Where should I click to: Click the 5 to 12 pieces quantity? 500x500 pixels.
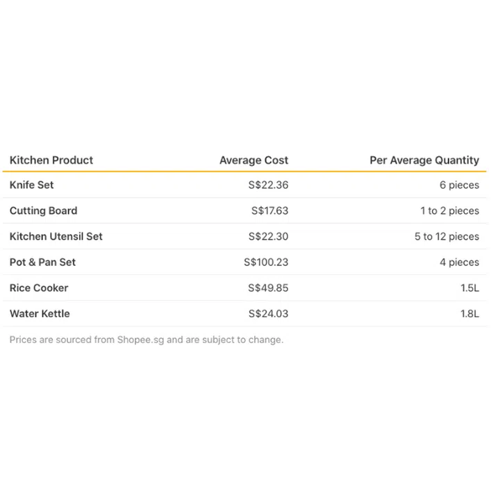[447, 237]
